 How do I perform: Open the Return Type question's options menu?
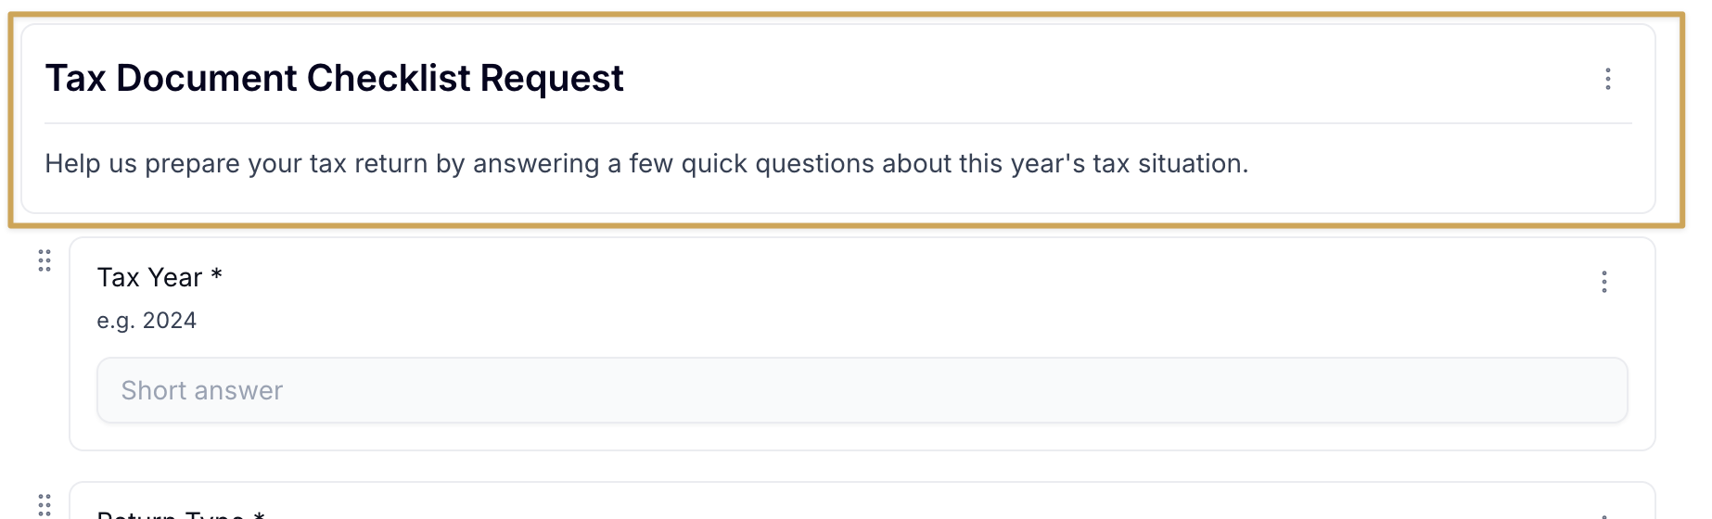[x=1604, y=515]
